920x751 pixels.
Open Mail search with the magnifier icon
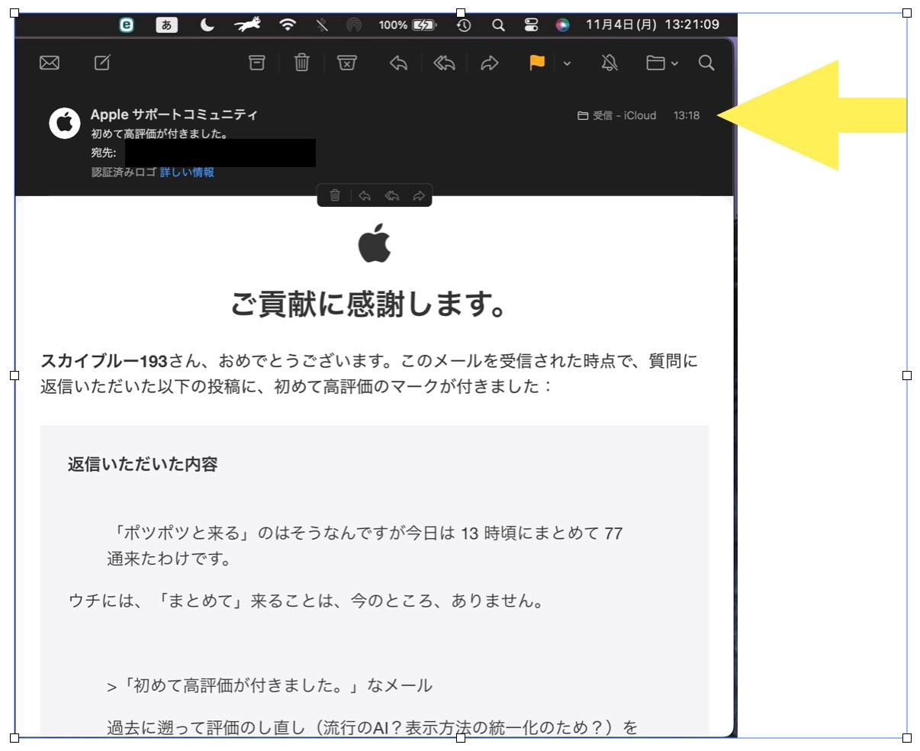click(x=706, y=63)
